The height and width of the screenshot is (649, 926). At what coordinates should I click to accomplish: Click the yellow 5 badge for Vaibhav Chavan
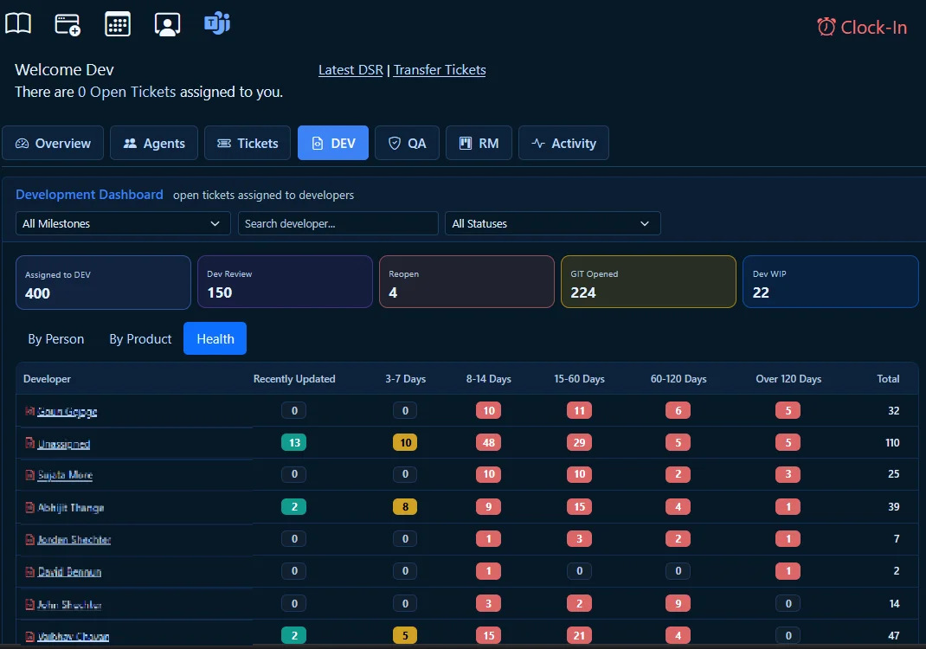point(405,635)
